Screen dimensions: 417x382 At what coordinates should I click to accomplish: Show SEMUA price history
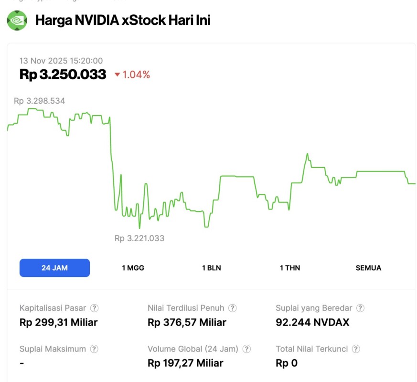(368, 268)
